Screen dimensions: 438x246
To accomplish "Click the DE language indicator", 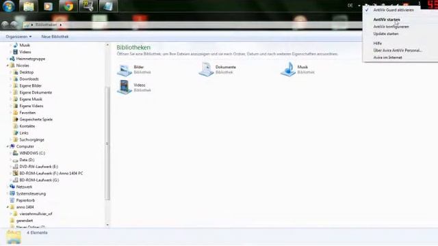I will (x=350, y=5).
